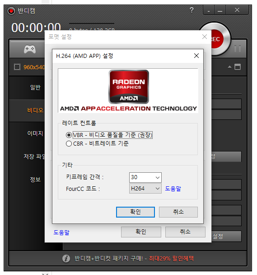Open the 일반 settings tab
The width and height of the screenshot is (257, 275).
click(35, 87)
